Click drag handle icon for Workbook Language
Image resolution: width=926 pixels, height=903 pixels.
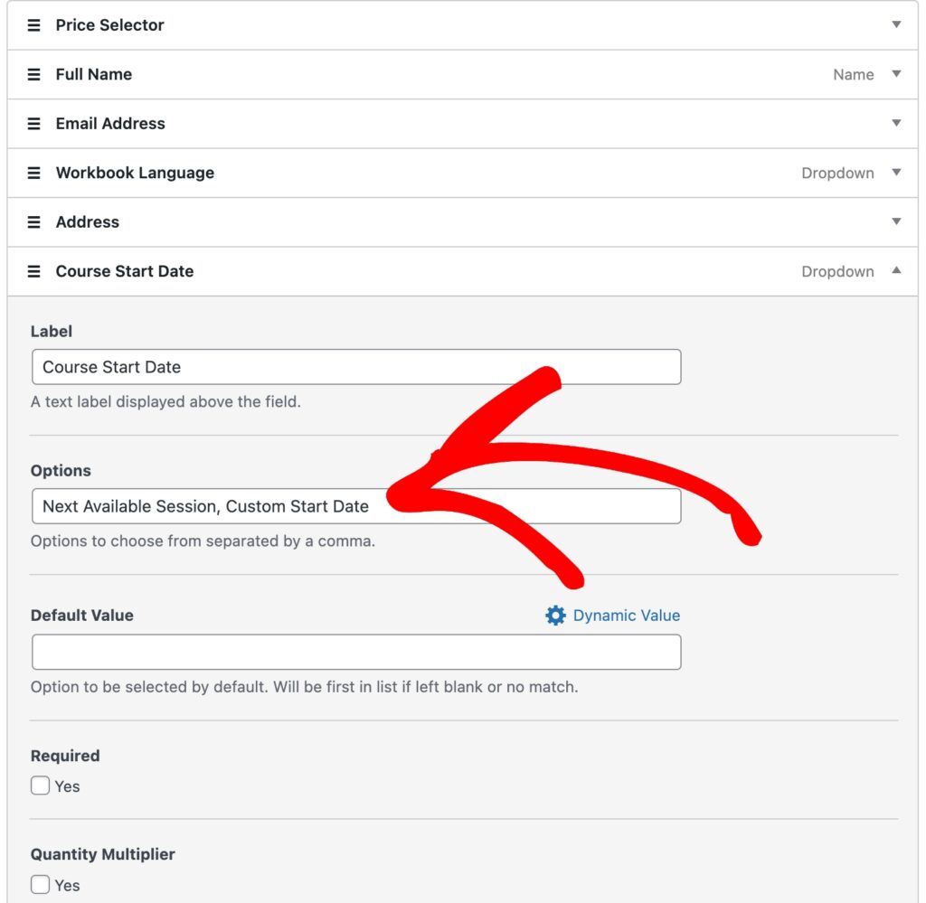click(34, 173)
